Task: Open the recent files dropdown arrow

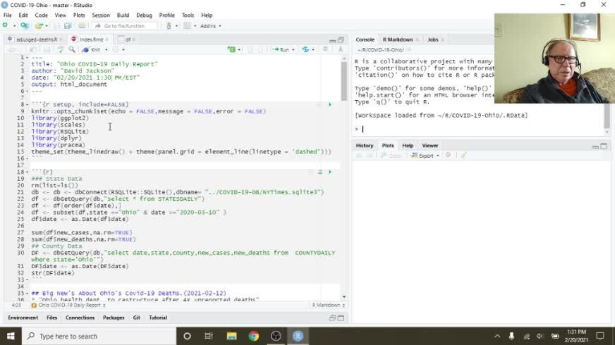Action: point(47,26)
